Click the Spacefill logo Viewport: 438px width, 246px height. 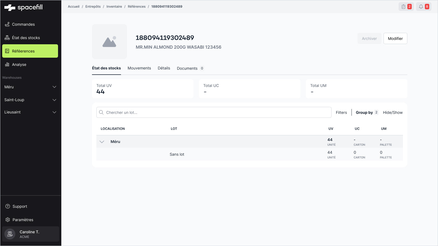24,7
